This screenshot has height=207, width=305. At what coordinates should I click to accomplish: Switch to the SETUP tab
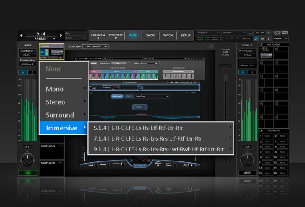click(186, 36)
